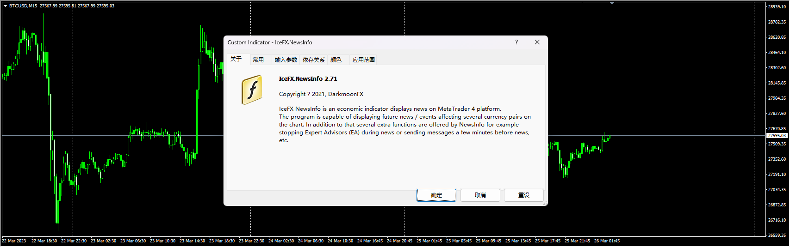Click time axis label 24 Mar 02:30

281,241
